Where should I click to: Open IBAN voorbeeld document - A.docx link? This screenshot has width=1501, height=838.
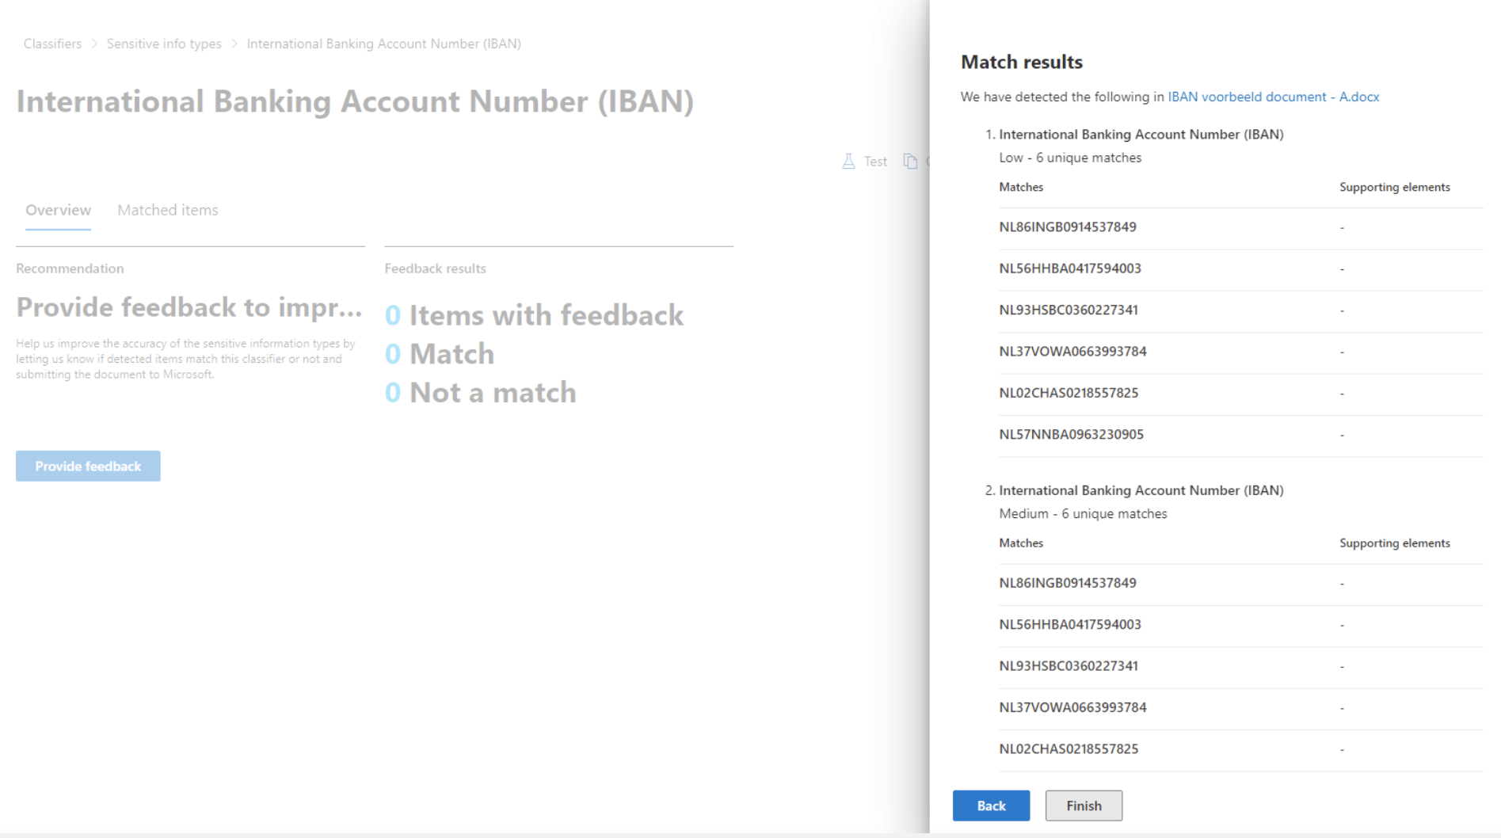coord(1273,97)
